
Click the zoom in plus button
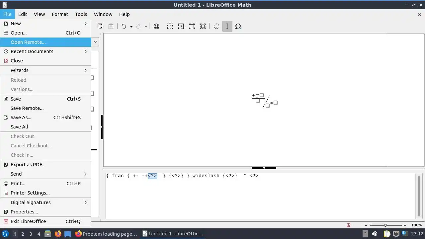click(405, 225)
